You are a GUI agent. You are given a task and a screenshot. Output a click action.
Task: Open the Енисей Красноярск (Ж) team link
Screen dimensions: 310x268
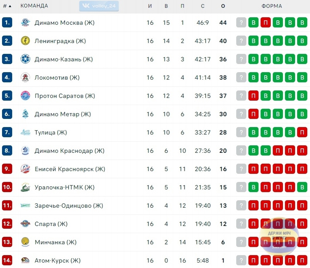[x=70, y=169]
